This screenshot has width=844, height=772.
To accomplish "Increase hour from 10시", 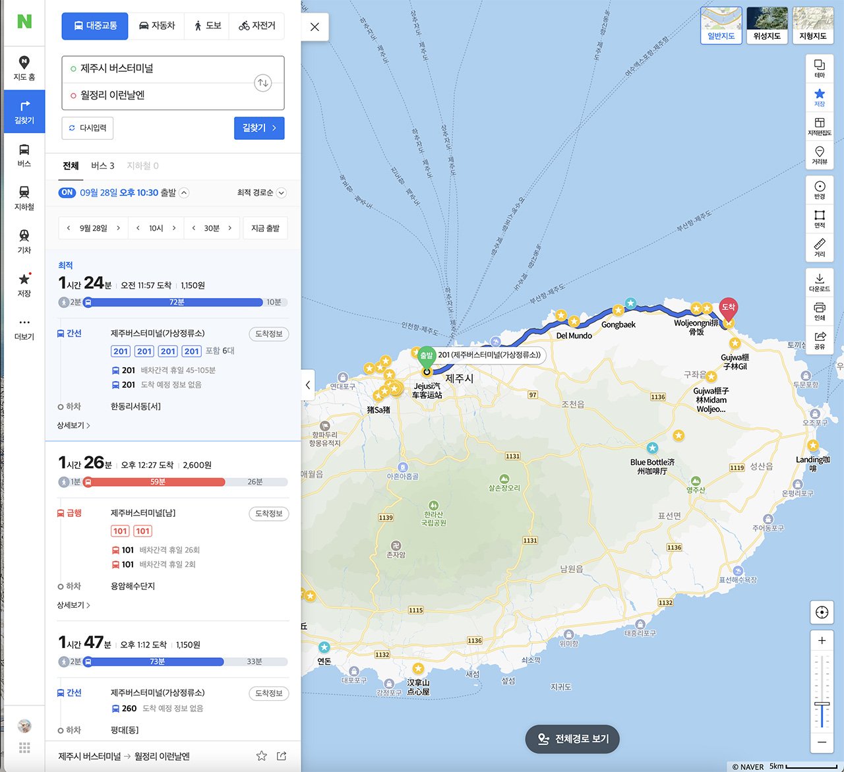I will coord(174,228).
